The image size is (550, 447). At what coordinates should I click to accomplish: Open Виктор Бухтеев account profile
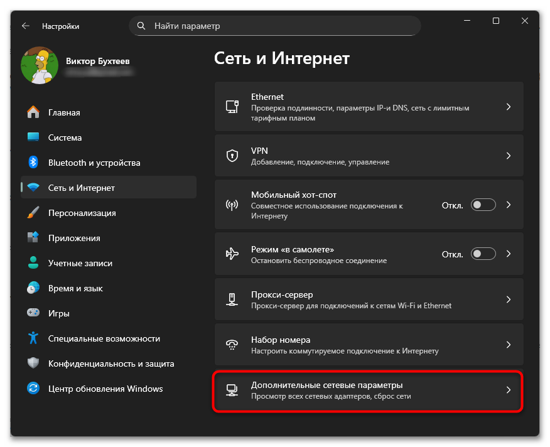tap(99, 61)
